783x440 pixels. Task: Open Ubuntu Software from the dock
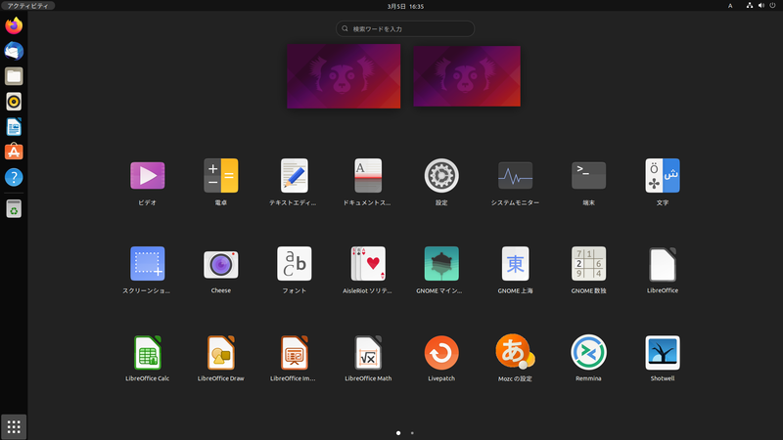pos(14,152)
